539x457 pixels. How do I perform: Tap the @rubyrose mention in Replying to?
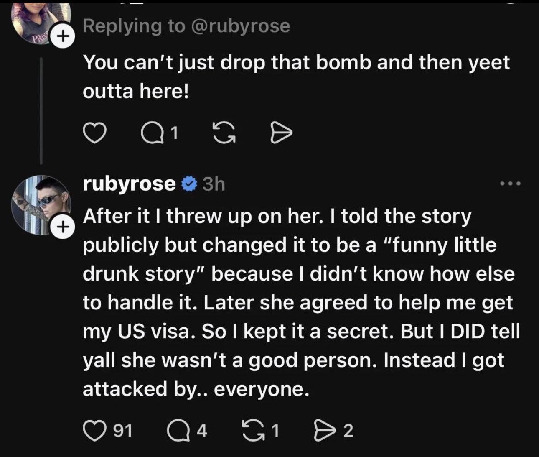(239, 26)
